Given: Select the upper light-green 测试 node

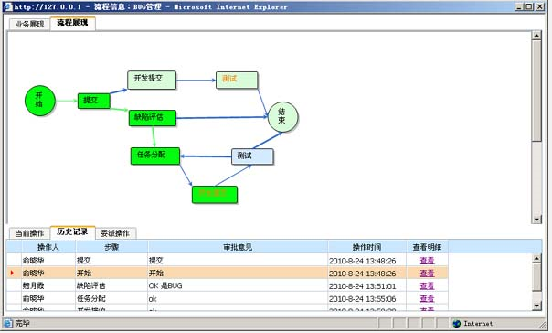Looking at the screenshot, I should [x=237, y=80].
